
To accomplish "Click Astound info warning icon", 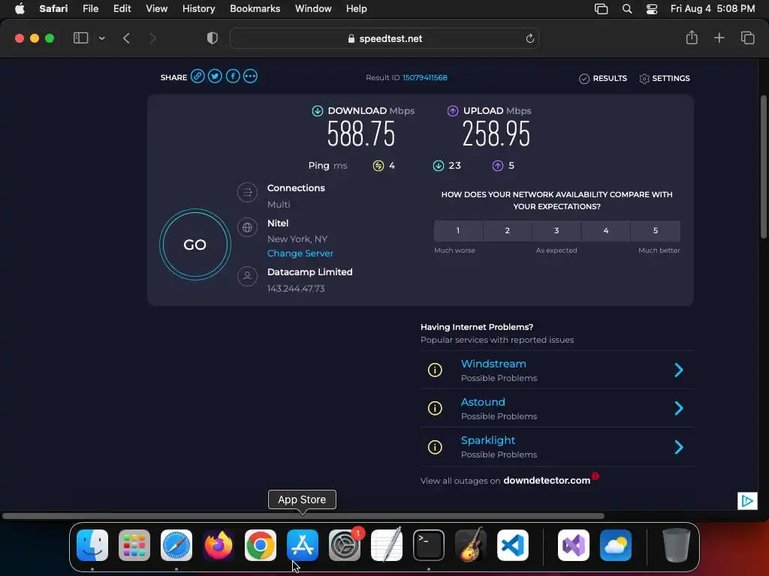I will (x=435, y=408).
